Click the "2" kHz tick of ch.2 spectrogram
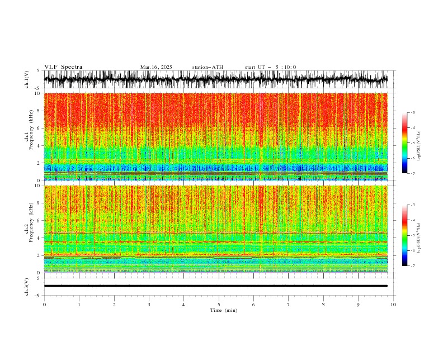Image resolution: width=443 pixels, height=342 pixels. tap(39, 255)
